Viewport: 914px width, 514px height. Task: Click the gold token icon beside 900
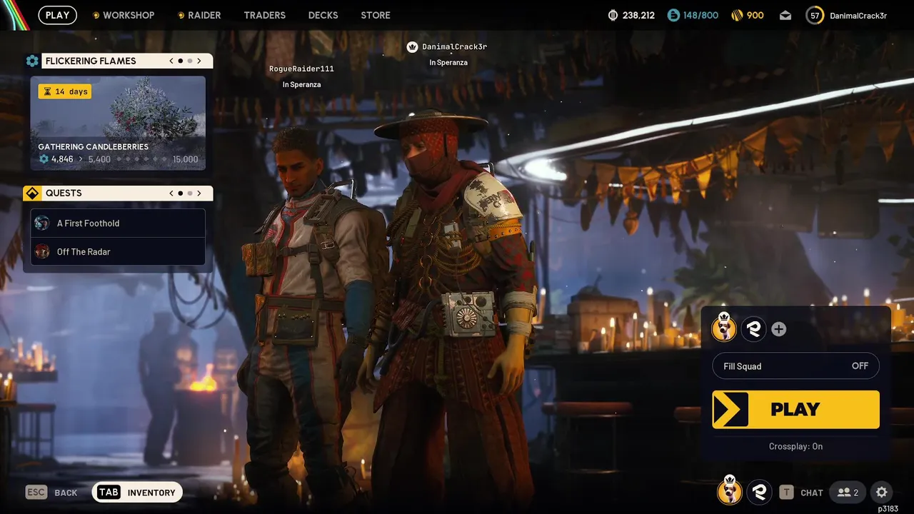coord(738,15)
